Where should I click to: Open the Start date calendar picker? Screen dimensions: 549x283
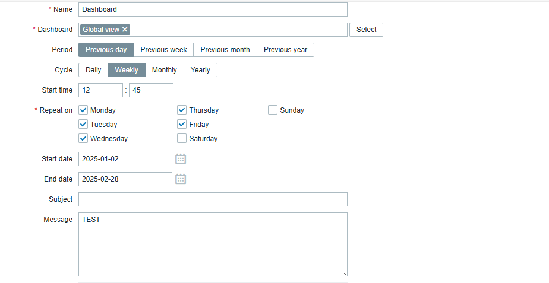(180, 159)
